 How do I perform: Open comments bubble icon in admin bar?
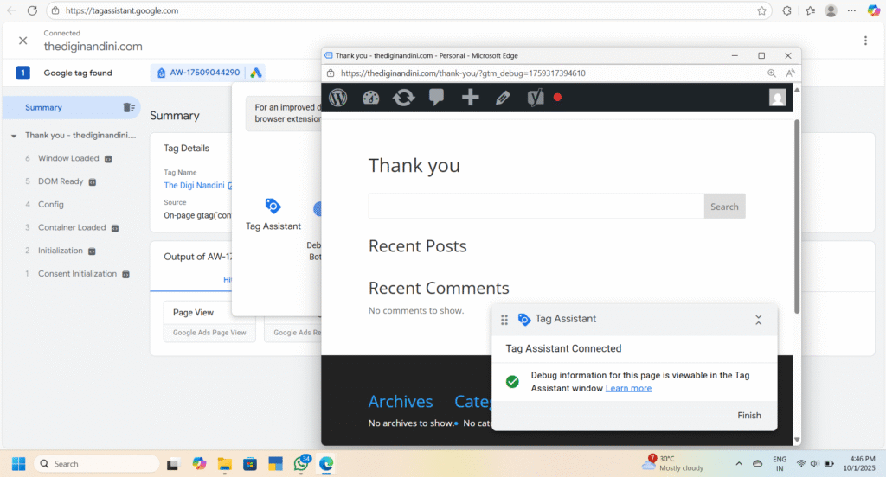pos(437,98)
